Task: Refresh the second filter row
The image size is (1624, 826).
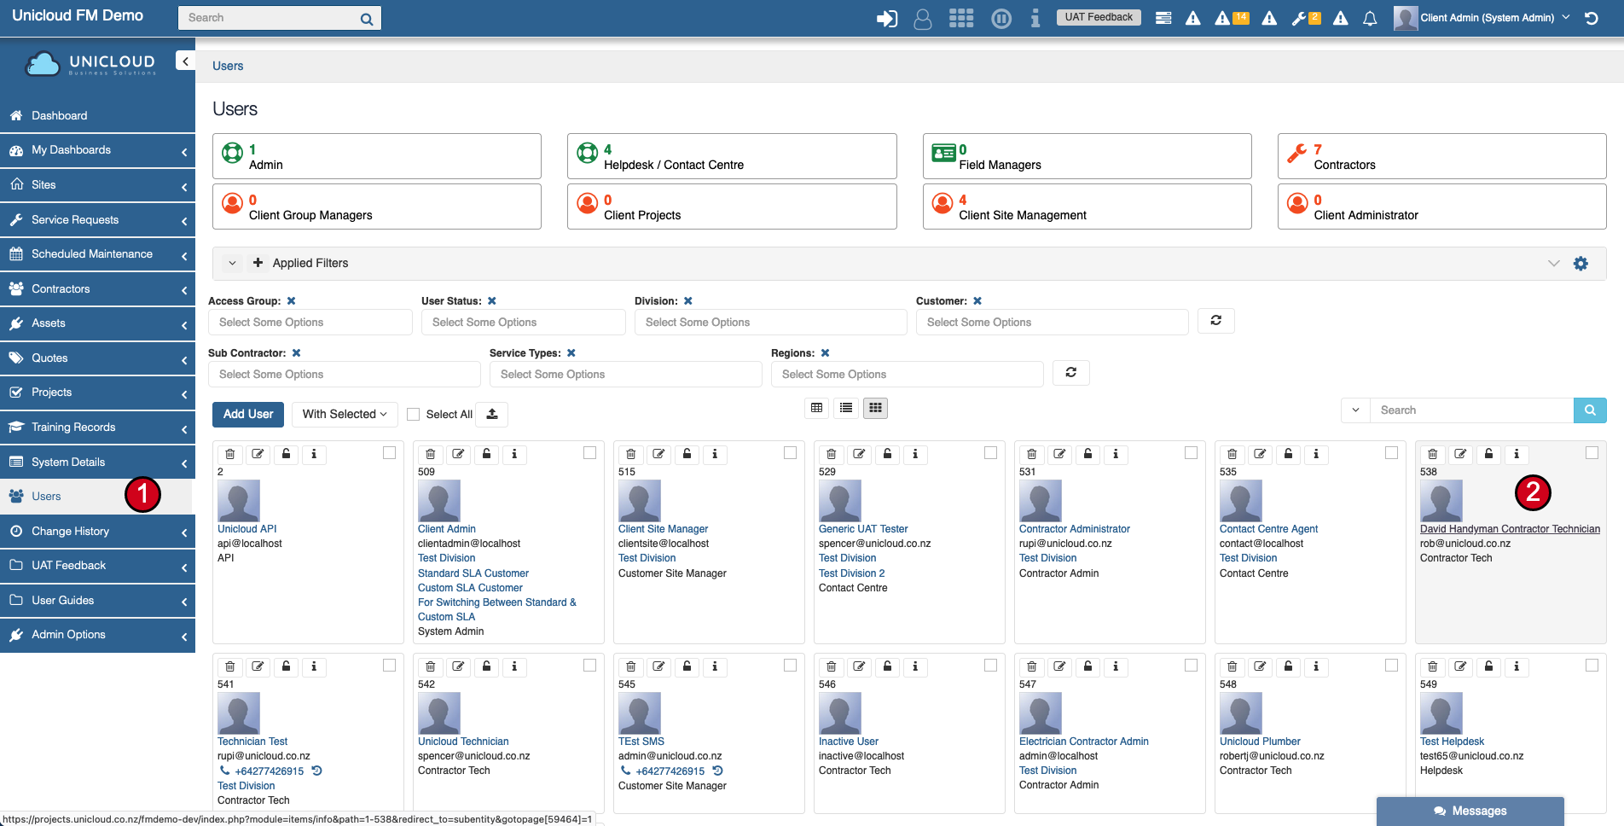Action: pyautogui.click(x=1071, y=373)
